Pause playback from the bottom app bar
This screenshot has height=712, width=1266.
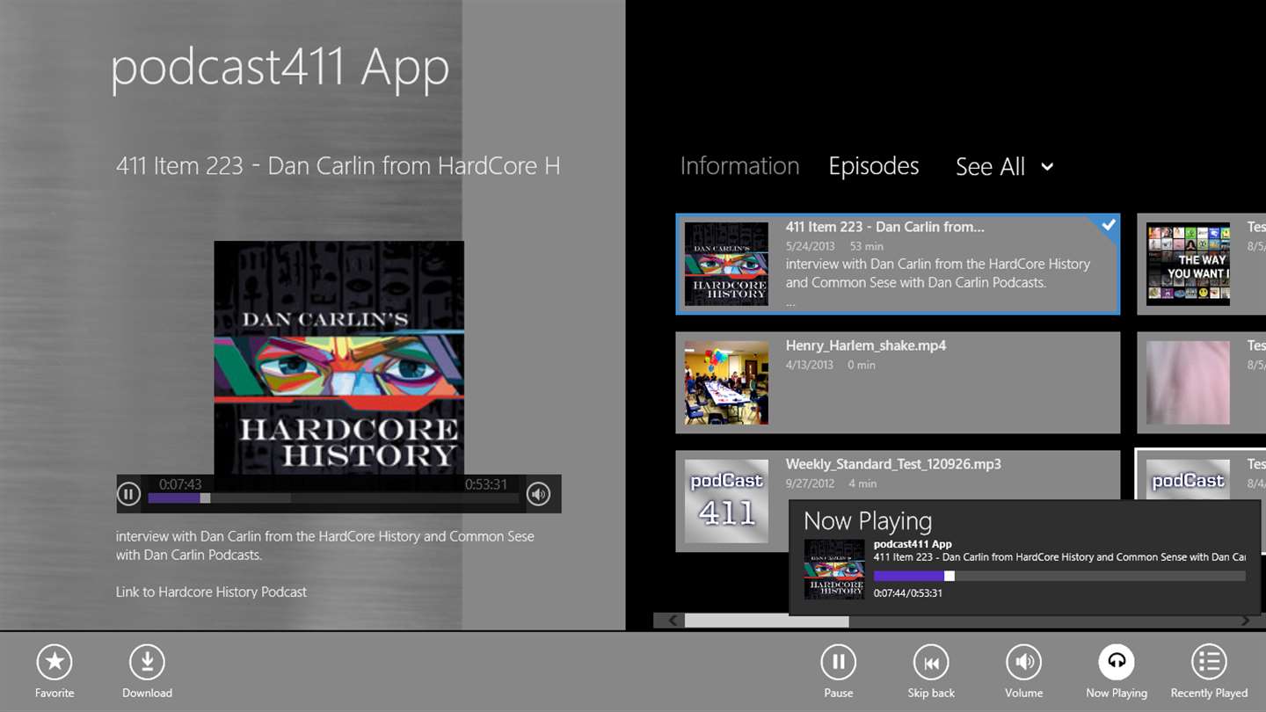point(839,663)
